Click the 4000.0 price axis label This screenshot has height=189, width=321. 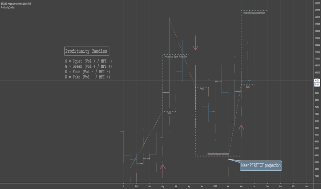coord(317,155)
